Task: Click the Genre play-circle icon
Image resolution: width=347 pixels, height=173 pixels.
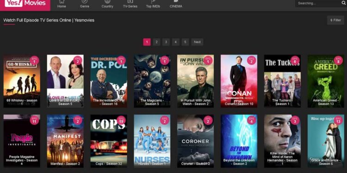Action: click(x=84, y=1)
